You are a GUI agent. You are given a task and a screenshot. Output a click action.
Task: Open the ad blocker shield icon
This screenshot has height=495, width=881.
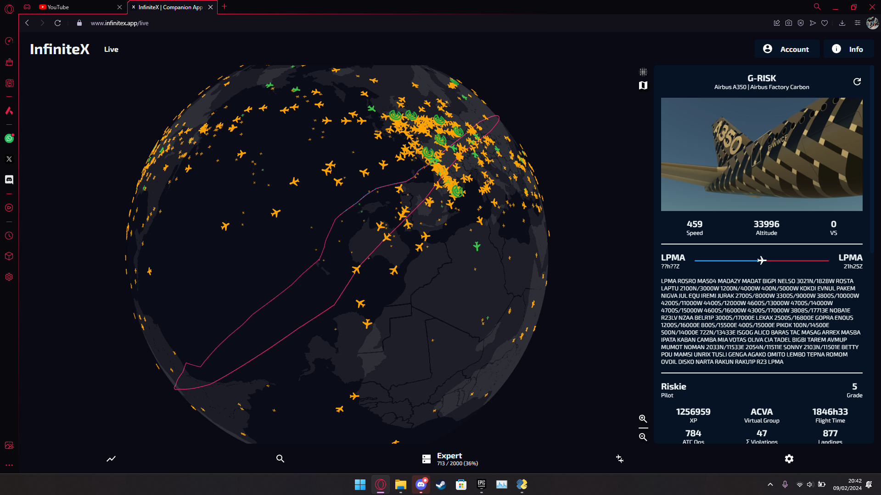[801, 23]
